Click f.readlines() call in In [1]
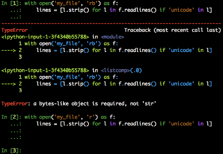The width and height of the screenshot is (223, 154). coord(137,10)
